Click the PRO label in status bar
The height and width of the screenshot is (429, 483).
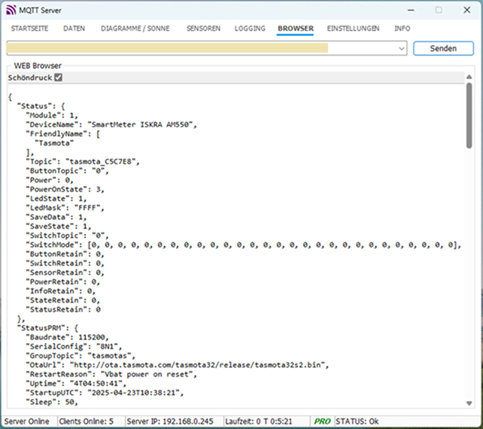pyautogui.click(x=323, y=421)
